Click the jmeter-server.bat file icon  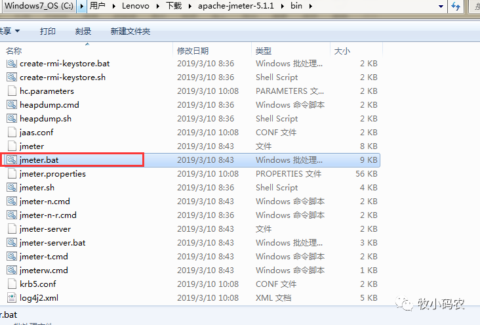(x=12, y=243)
